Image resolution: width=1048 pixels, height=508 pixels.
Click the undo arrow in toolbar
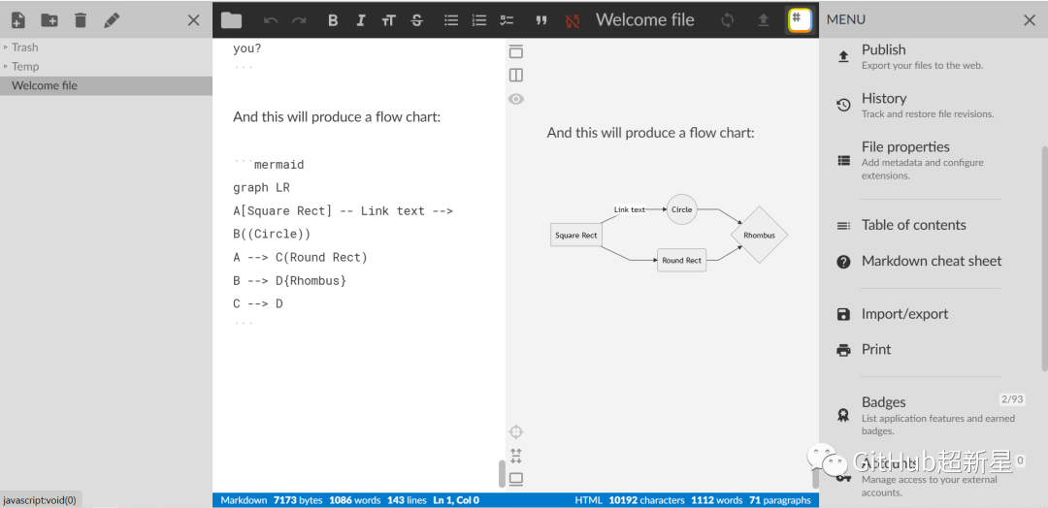coord(271,20)
